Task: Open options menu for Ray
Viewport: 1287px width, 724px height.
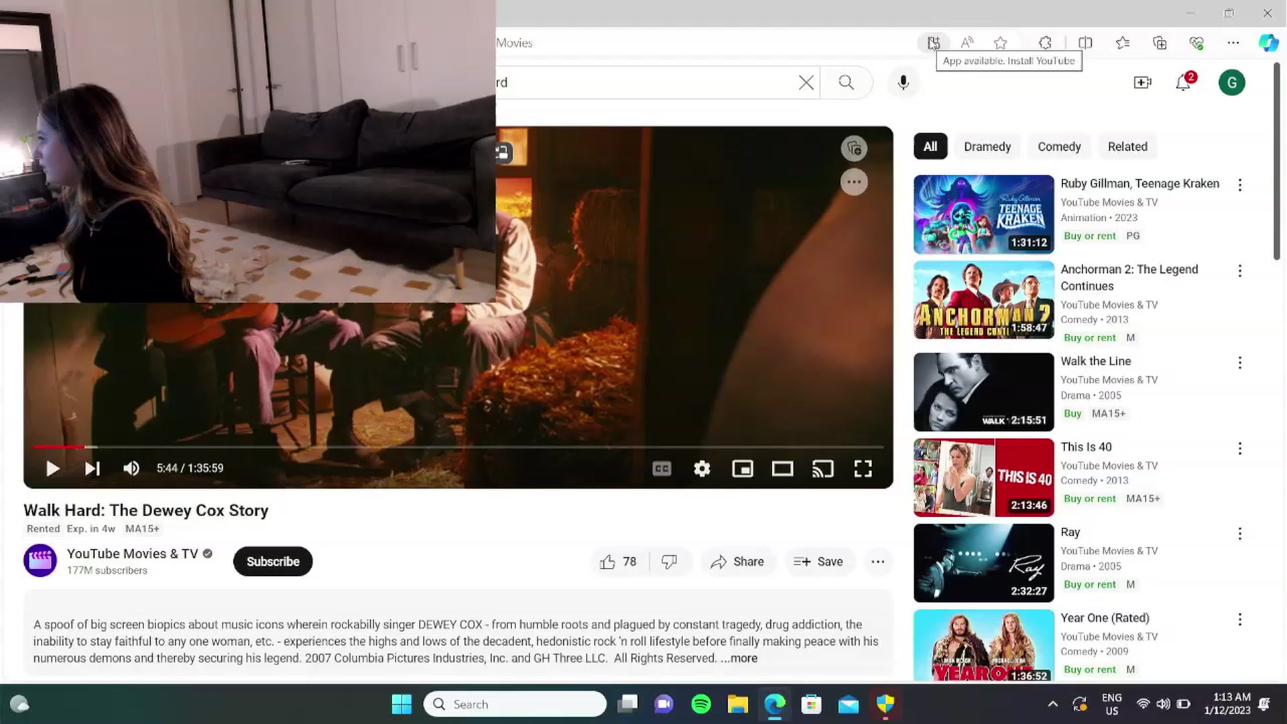Action: click(x=1239, y=534)
